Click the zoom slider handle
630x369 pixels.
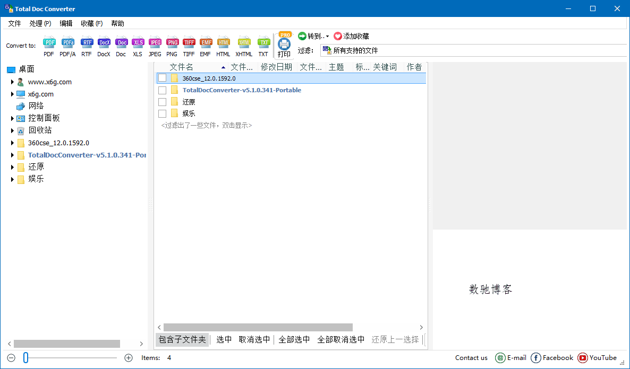pos(25,358)
